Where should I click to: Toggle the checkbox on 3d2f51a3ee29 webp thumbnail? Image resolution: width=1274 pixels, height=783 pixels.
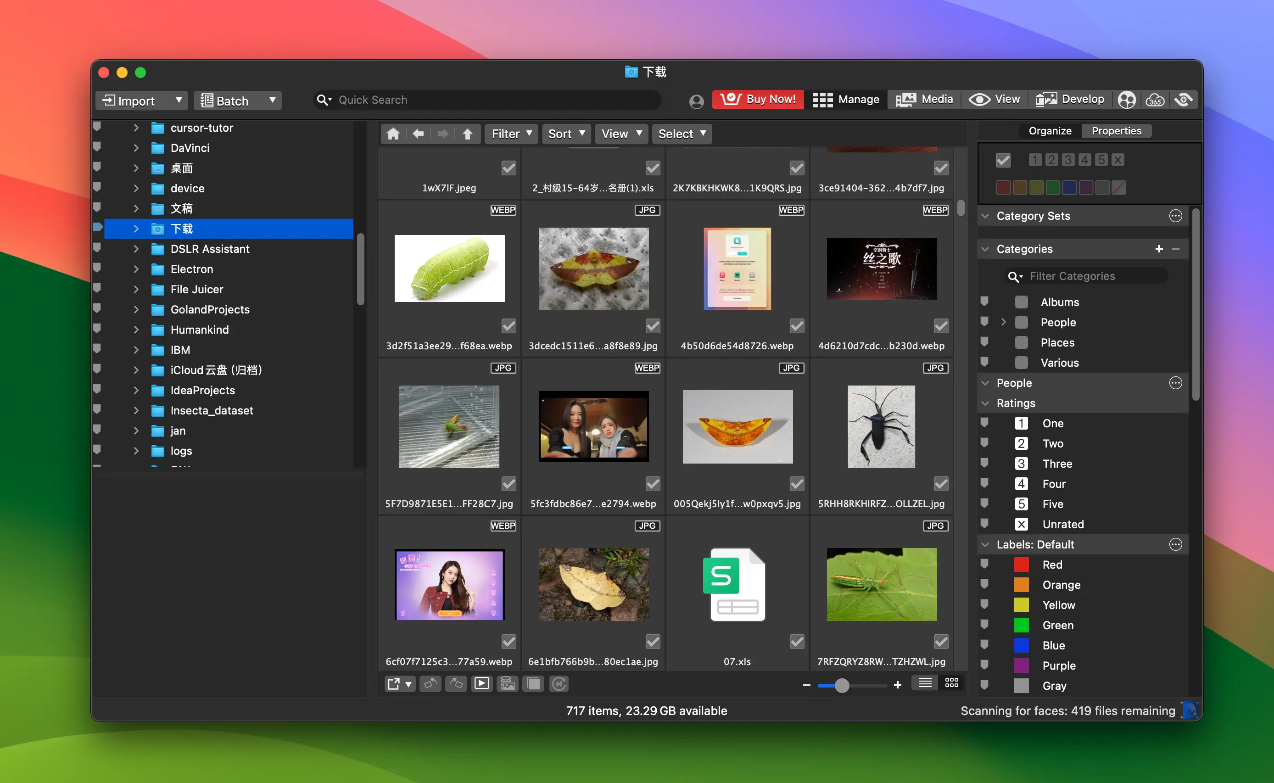coord(508,326)
